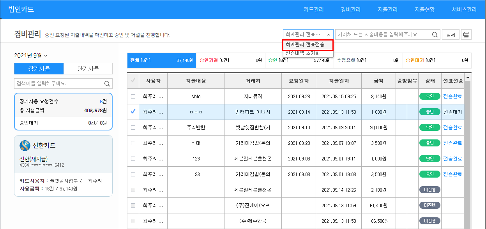Click the print icon button
This screenshot has width=486, height=229.
466,35
